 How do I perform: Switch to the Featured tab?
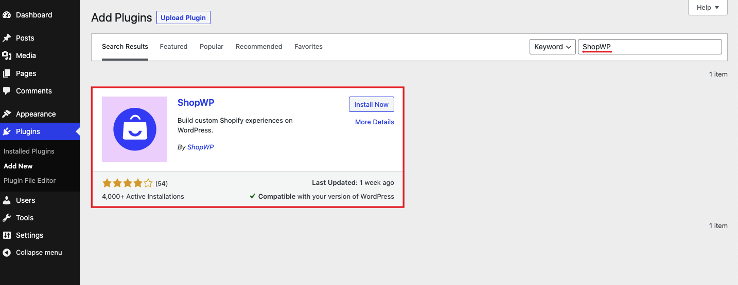click(173, 47)
